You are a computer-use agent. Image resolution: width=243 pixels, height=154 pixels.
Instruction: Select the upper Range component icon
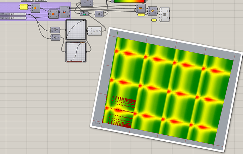55,30
